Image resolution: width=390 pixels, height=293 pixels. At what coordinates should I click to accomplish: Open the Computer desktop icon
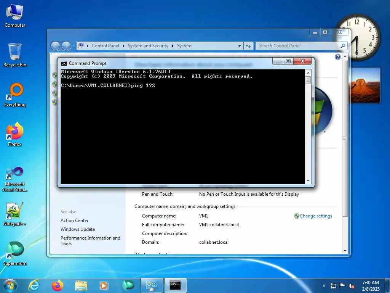15,16
